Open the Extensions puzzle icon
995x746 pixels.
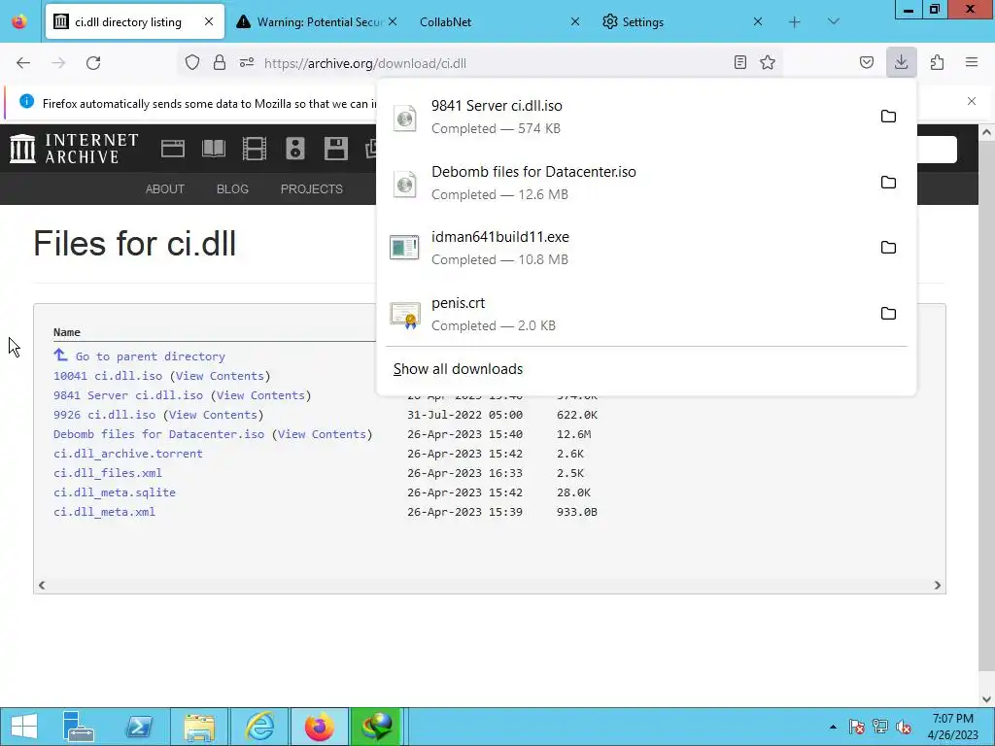pyautogui.click(x=938, y=62)
